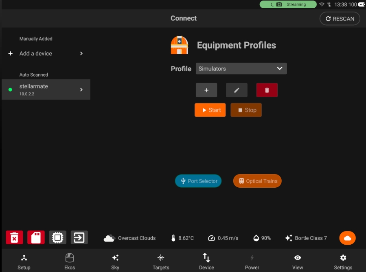Viewport: 366px width, 272px height.
Task: Open the Device tab
Action: click(206, 262)
